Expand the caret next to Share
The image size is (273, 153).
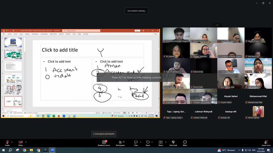point(166,142)
